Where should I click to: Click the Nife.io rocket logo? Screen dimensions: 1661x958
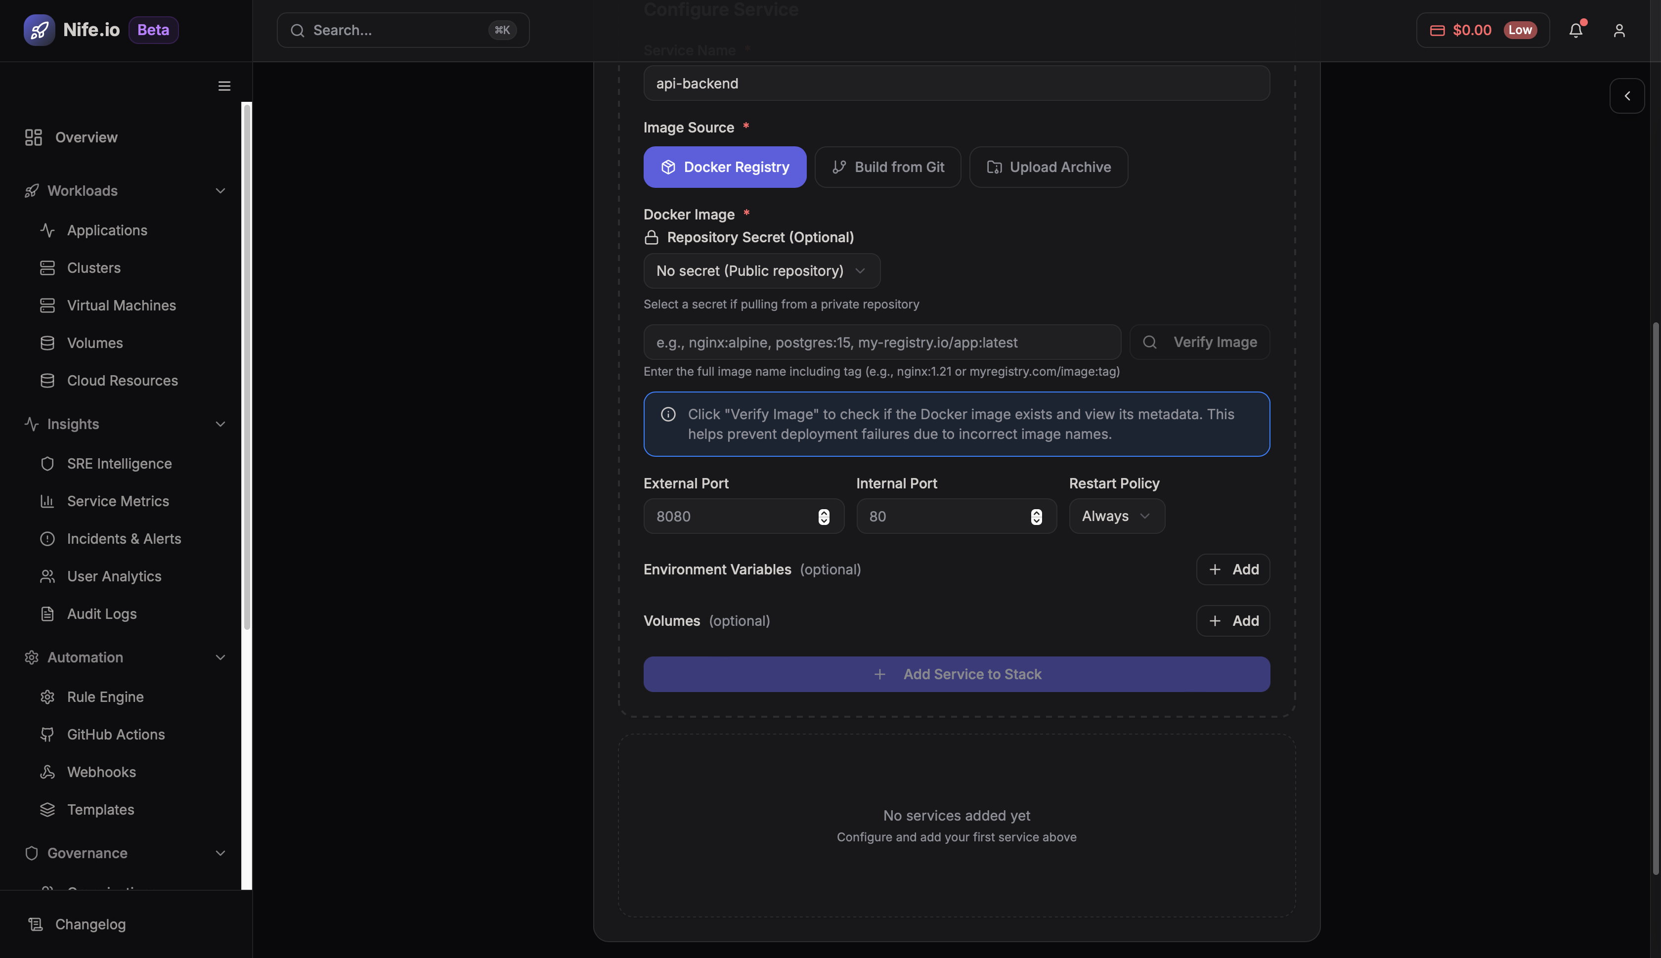click(40, 30)
